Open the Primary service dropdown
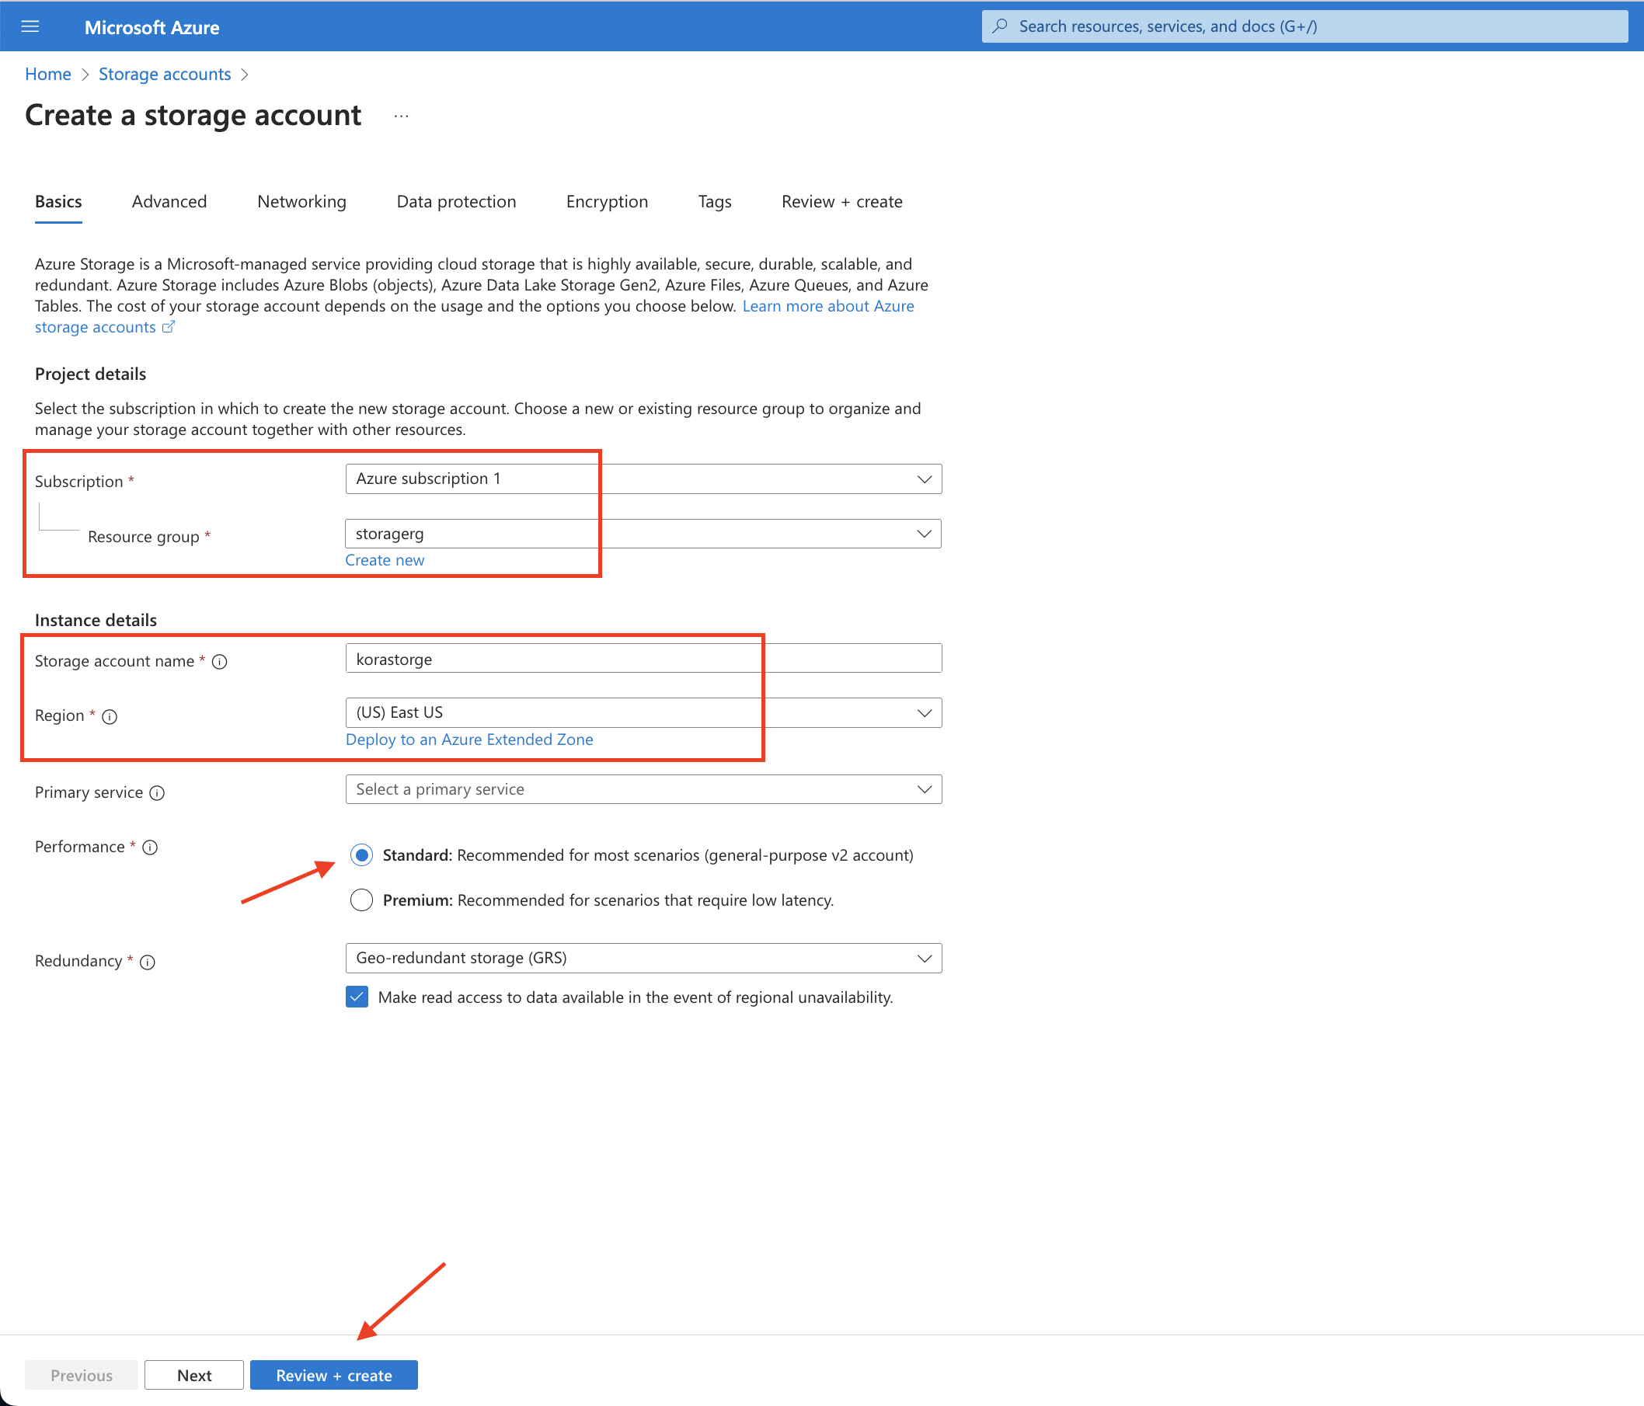The width and height of the screenshot is (1644, 1406). (x=643, y=789)
